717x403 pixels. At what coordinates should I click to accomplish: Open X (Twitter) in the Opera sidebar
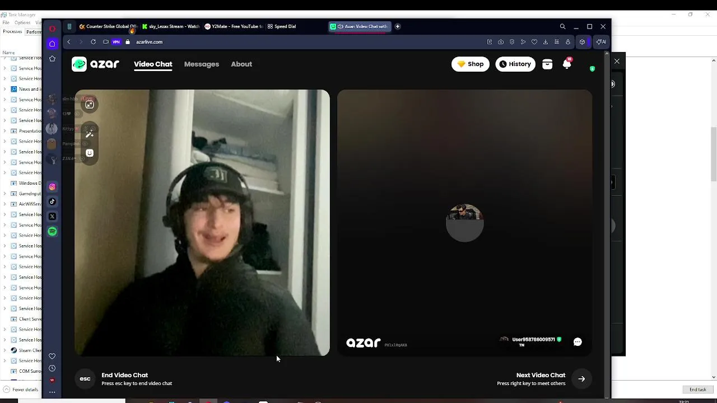coord(52,216)
